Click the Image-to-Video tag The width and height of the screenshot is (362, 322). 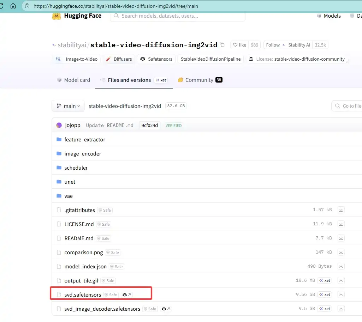click(x=76, y=59)
